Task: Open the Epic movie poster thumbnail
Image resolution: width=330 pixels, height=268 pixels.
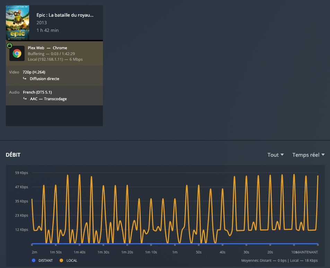Action: 17,23
